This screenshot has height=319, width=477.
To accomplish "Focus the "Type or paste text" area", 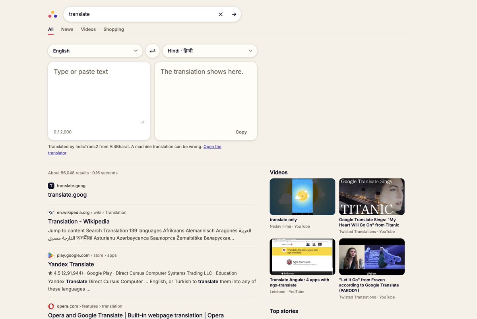I will (x=99, y=95).
